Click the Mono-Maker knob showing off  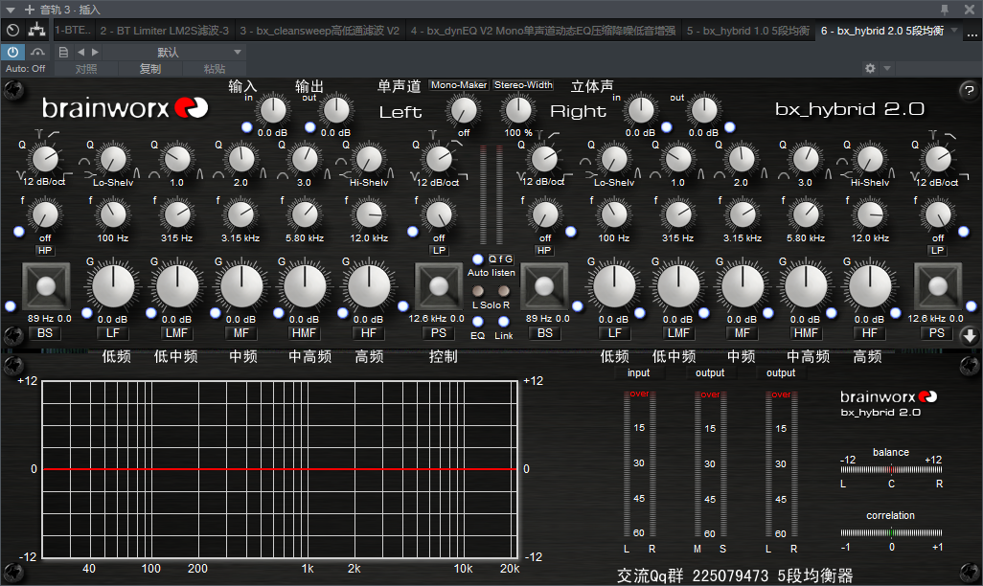[x=464, y=110]
